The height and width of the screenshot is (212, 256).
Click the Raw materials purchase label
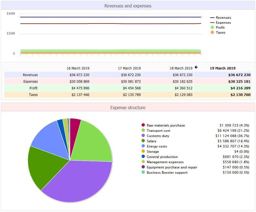(x=166, y=125)
